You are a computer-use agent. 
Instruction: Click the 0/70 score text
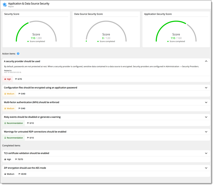[20, 79]
